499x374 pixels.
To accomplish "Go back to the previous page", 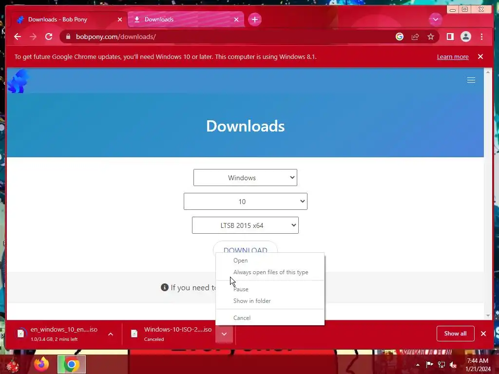I will (18, 37).
